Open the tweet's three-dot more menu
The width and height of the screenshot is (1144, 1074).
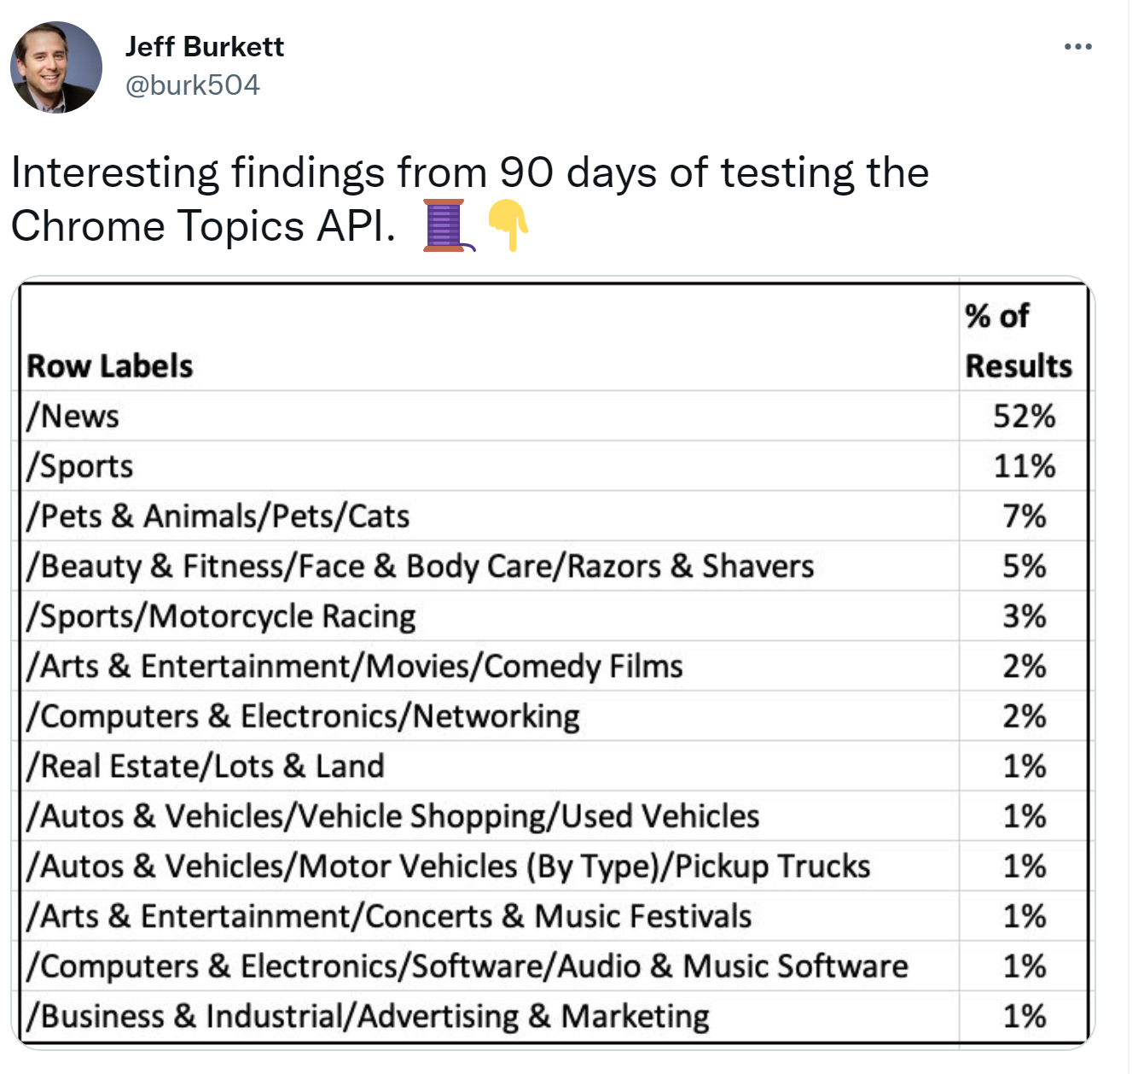point(1077,47)
